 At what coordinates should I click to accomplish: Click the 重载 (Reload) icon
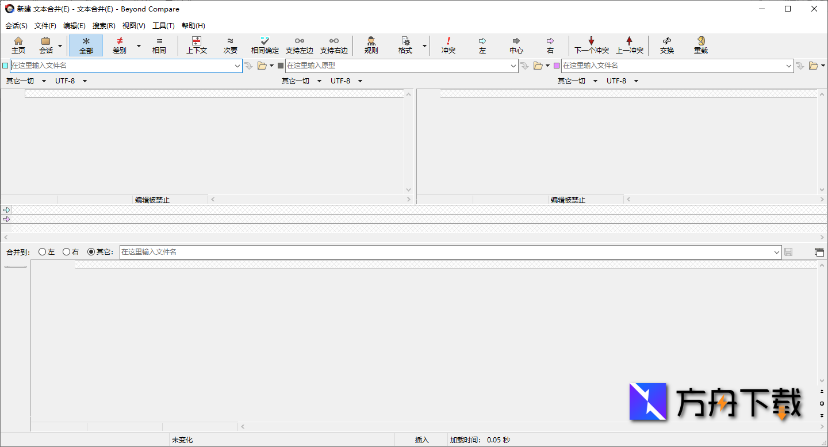coord(700,45)
